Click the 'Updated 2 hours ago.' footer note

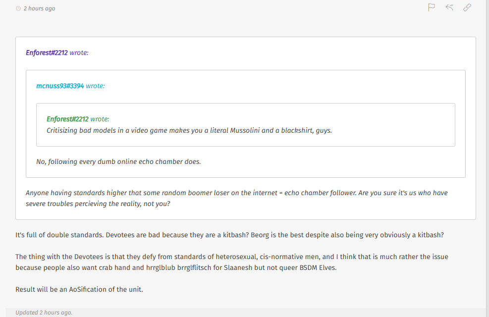point(44,313)
